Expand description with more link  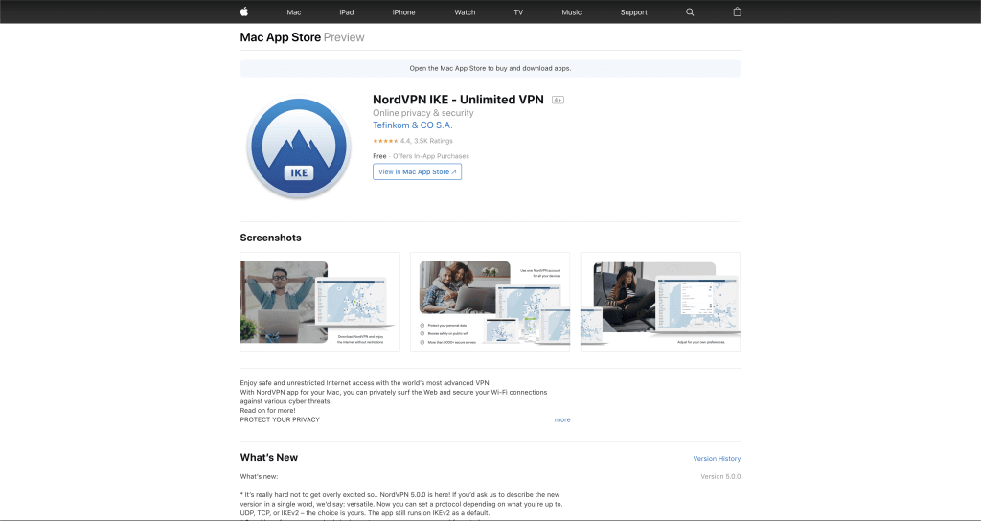pyautogui.click(x=561, y=419)
